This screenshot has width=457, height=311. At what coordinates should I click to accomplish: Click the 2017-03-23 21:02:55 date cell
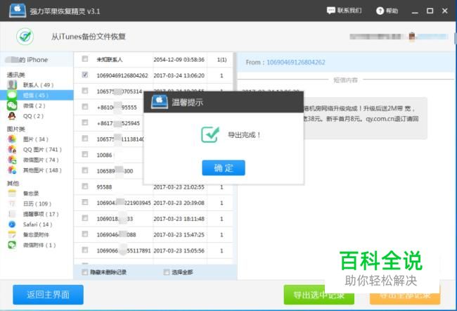click(x=179, y=187)
